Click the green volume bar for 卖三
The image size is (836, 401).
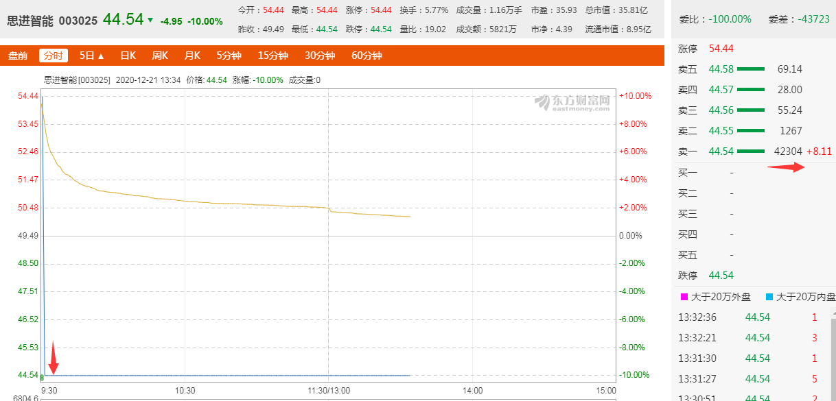click(751, 110)
